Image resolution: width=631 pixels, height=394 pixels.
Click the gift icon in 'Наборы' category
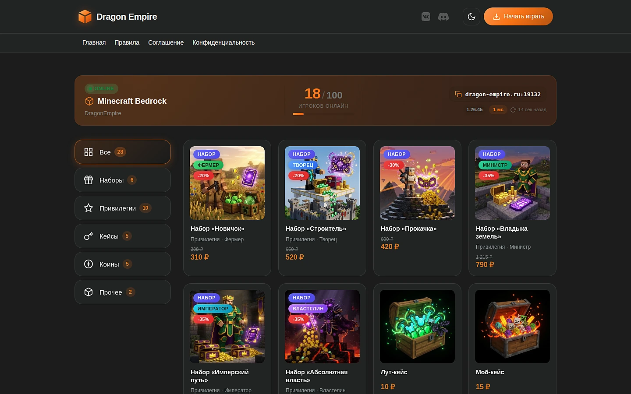click(89, 180)
